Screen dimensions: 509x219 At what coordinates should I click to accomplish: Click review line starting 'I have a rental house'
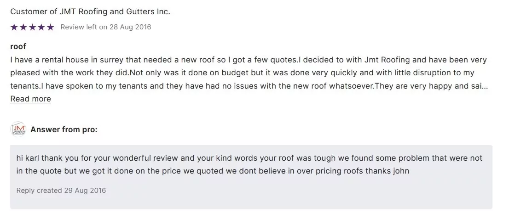coord(248,60)
